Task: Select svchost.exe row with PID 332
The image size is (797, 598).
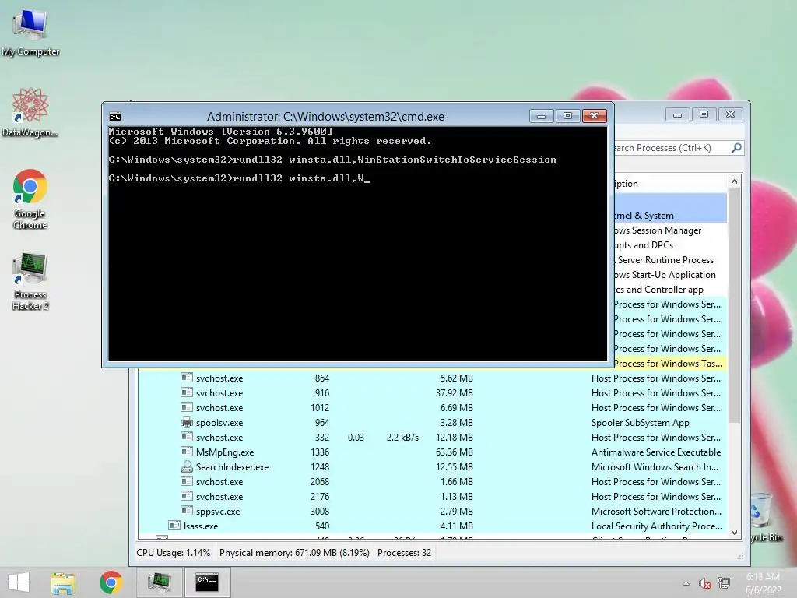Action: 432,438
